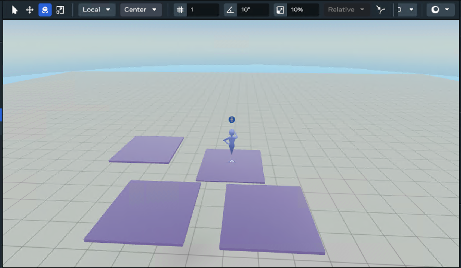Viewport: 461px width, 268px height.
Task: Click the snap-to-surface arrow icon
Action: (380, 10)
